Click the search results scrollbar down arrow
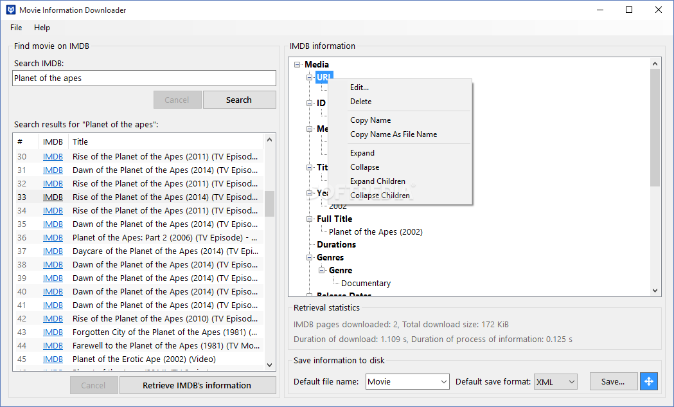 click(x=269, y=365)
